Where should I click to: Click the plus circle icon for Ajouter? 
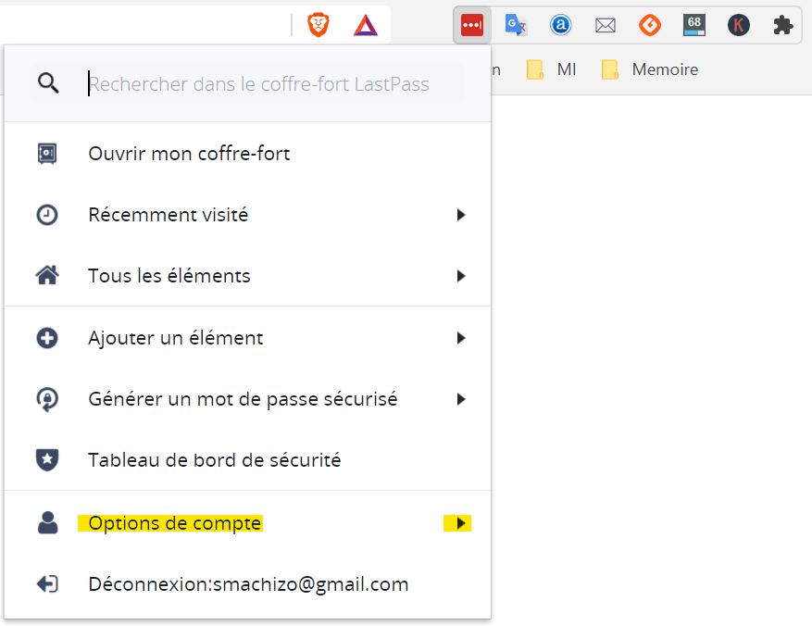(x=47, y=338)
